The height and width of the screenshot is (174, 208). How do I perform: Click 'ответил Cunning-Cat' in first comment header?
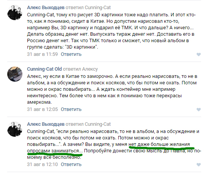coord(88,8)
